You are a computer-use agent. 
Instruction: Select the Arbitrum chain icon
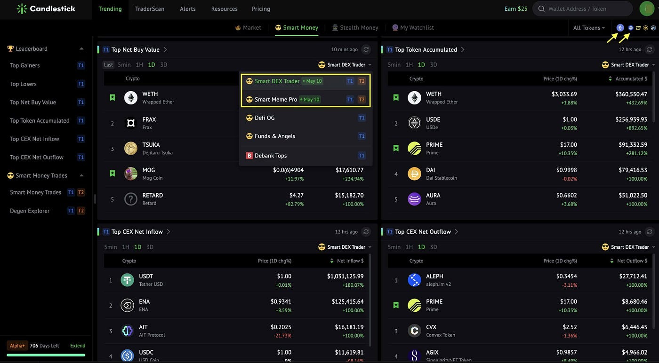point(653,28)
